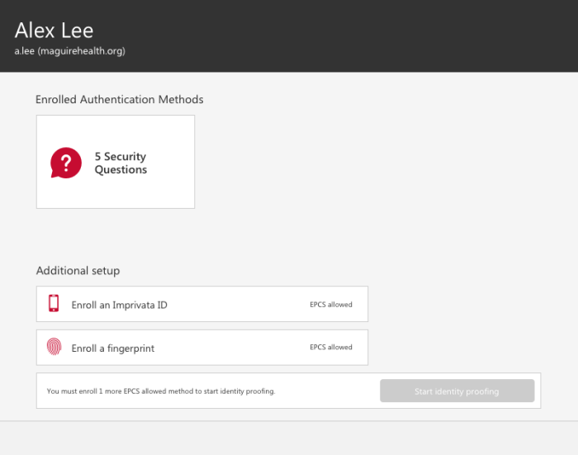Click the a.lee (maguirehealth.org) account text
578x455 pixels.
[x=69, y=51]
